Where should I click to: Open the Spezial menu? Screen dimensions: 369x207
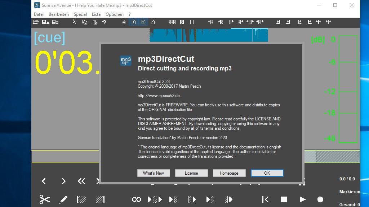click(80, 14)
